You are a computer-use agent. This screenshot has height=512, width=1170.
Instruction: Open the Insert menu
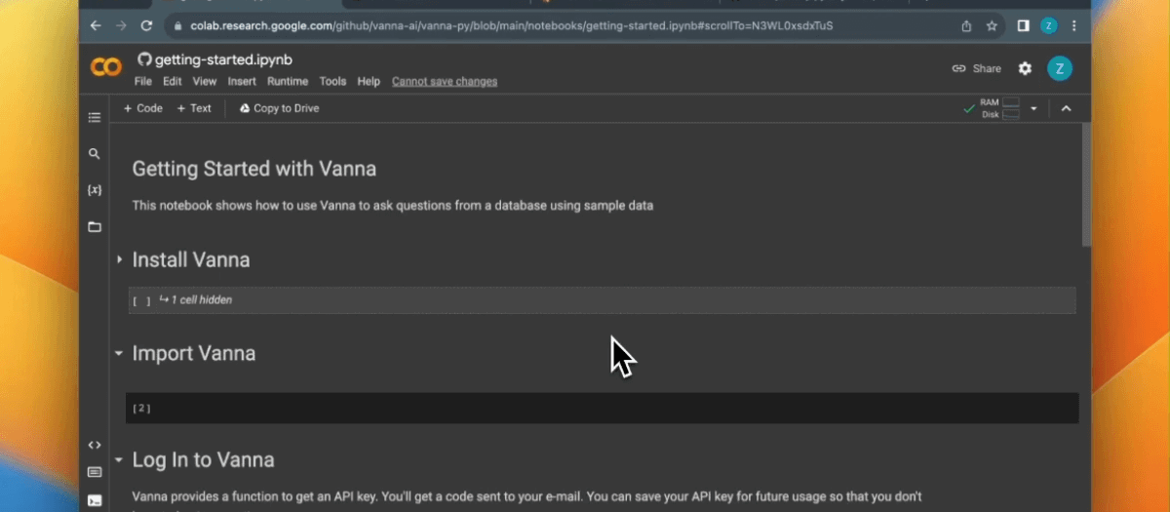pyautogui.click(x=242, y=82)
